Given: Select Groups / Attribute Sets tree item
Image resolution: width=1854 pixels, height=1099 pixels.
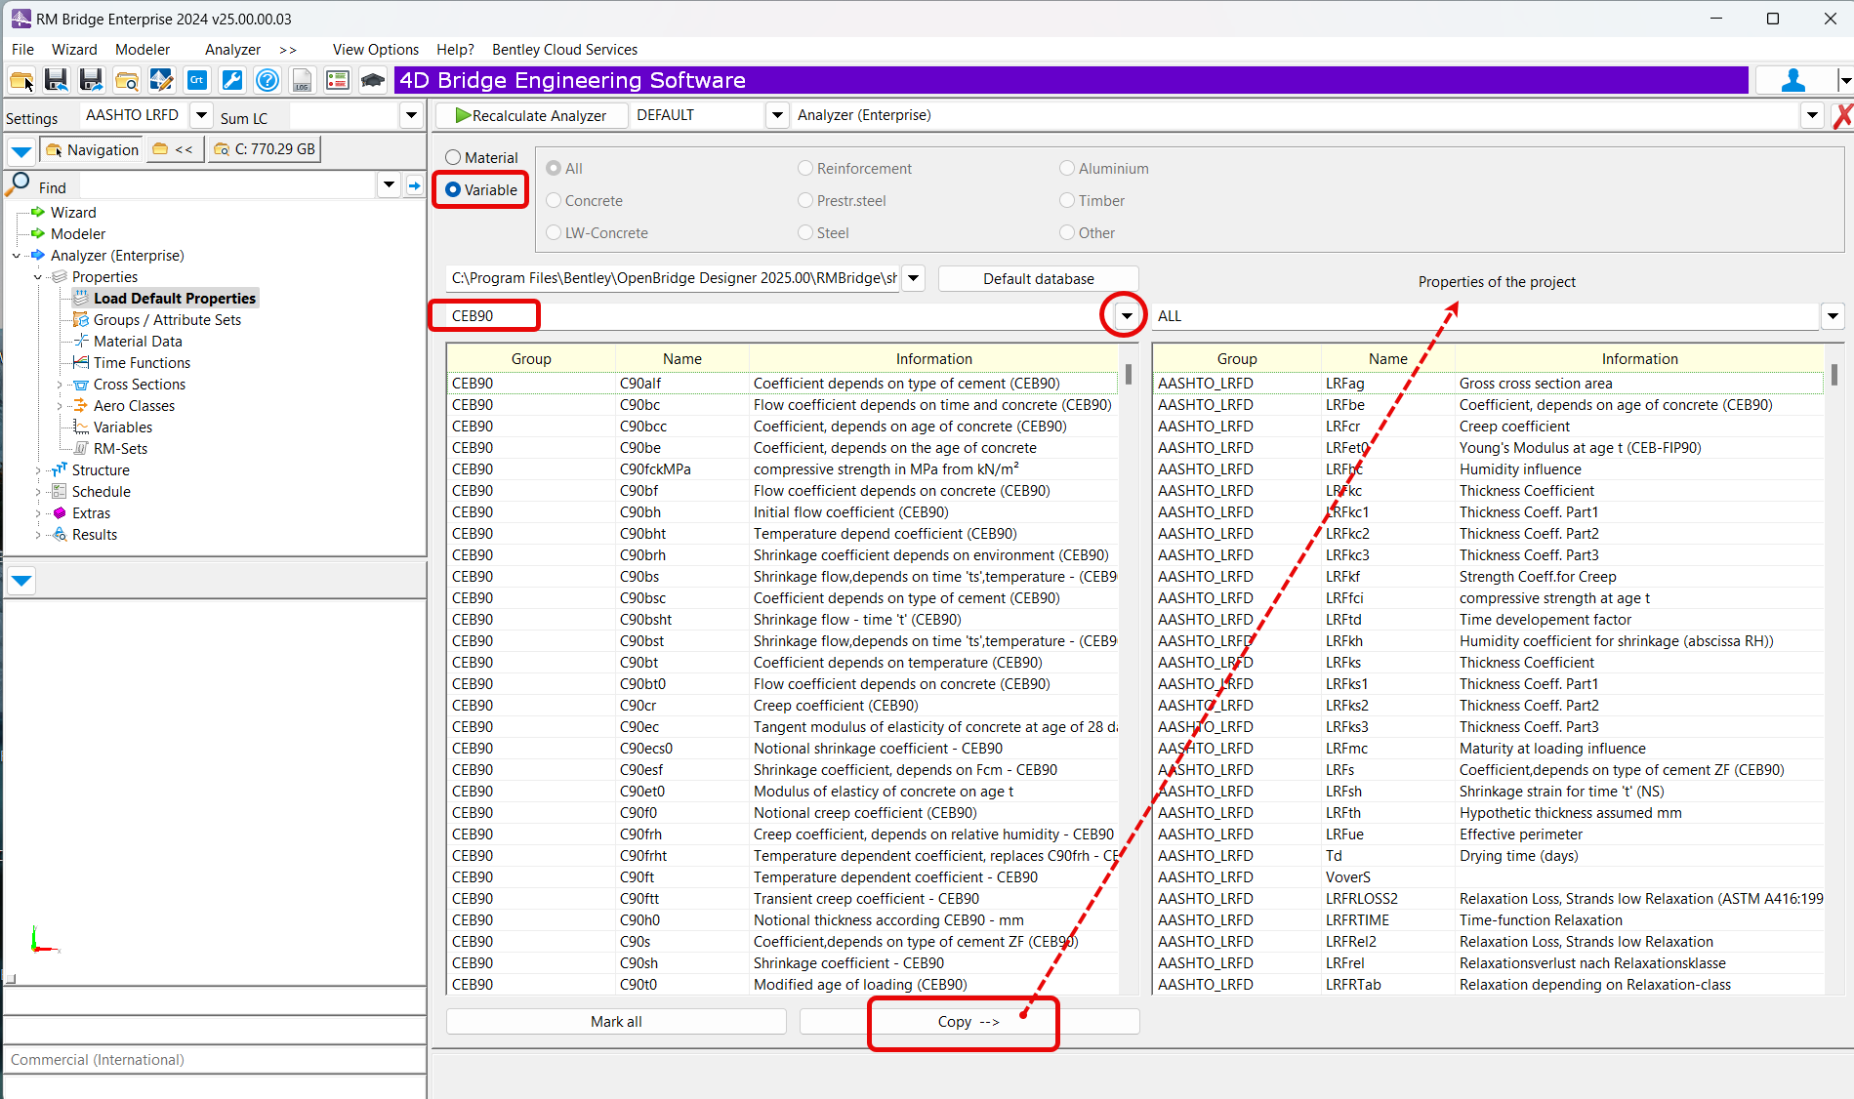Looking at the screenshot, I should [167, 320].
